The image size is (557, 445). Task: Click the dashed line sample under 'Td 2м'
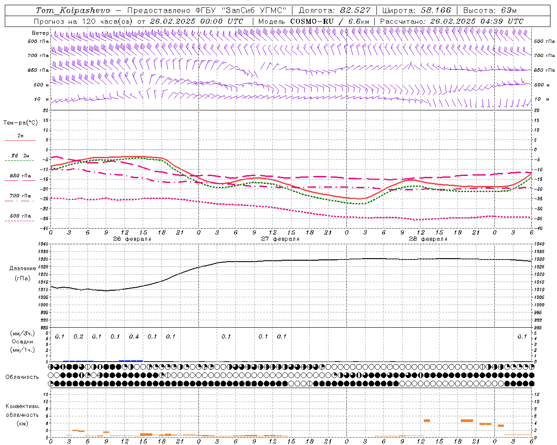tap(20, 161)
